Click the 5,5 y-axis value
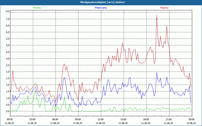202x126 pixels. point(8,39)
